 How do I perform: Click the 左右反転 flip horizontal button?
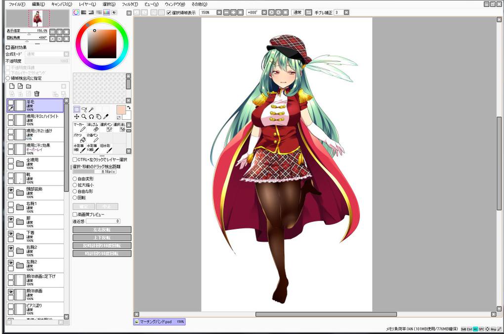coord(102,230)
